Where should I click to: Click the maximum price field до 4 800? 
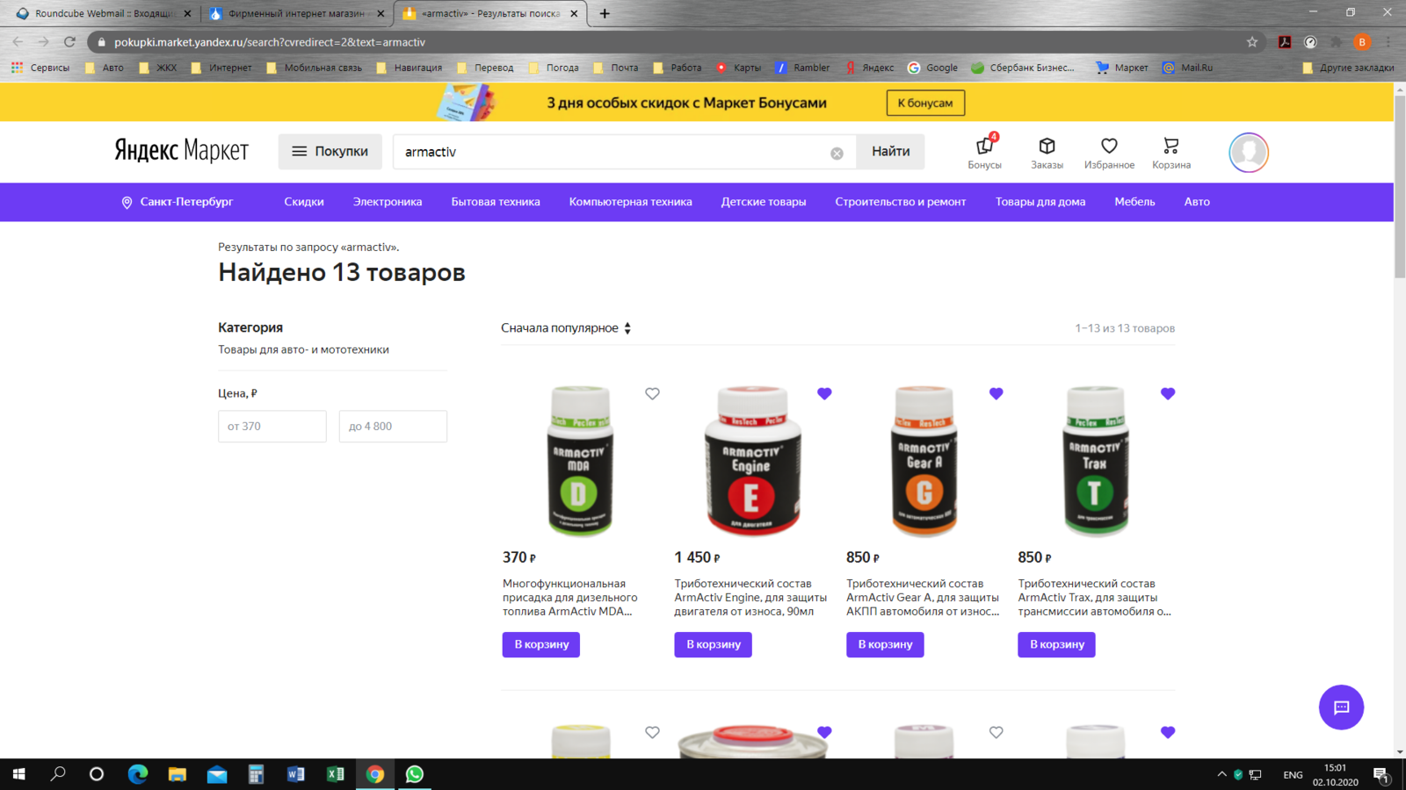(x=393, y=427)
